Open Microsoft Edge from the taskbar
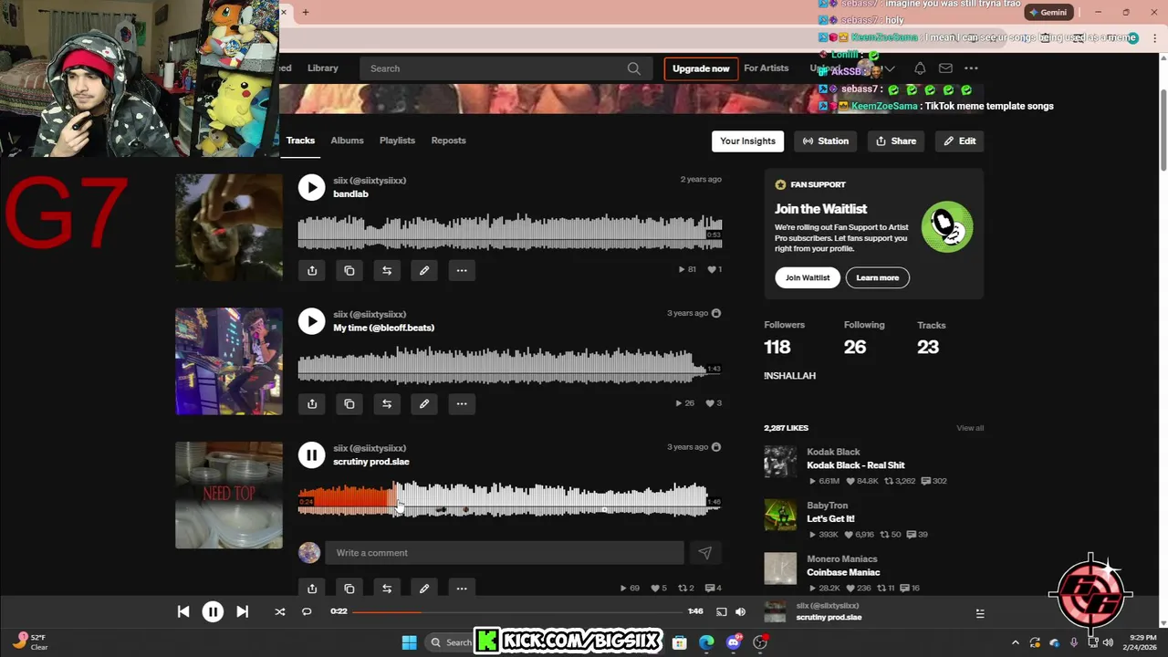This screenshot has height=657, width=1168. (x=706, y=642)
